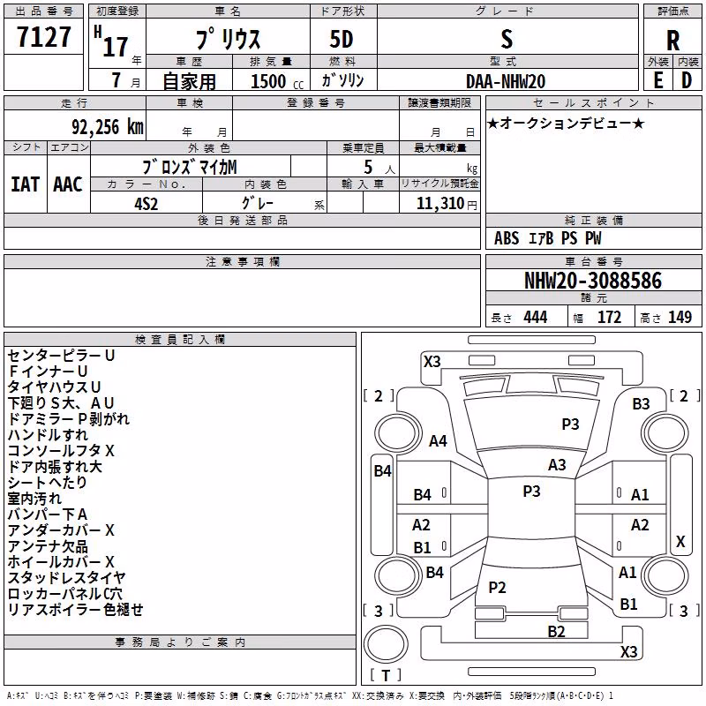This screenshot has height=706, width=706.
Task: Select inspector note バンパー下A
Action: click(48, 514)
